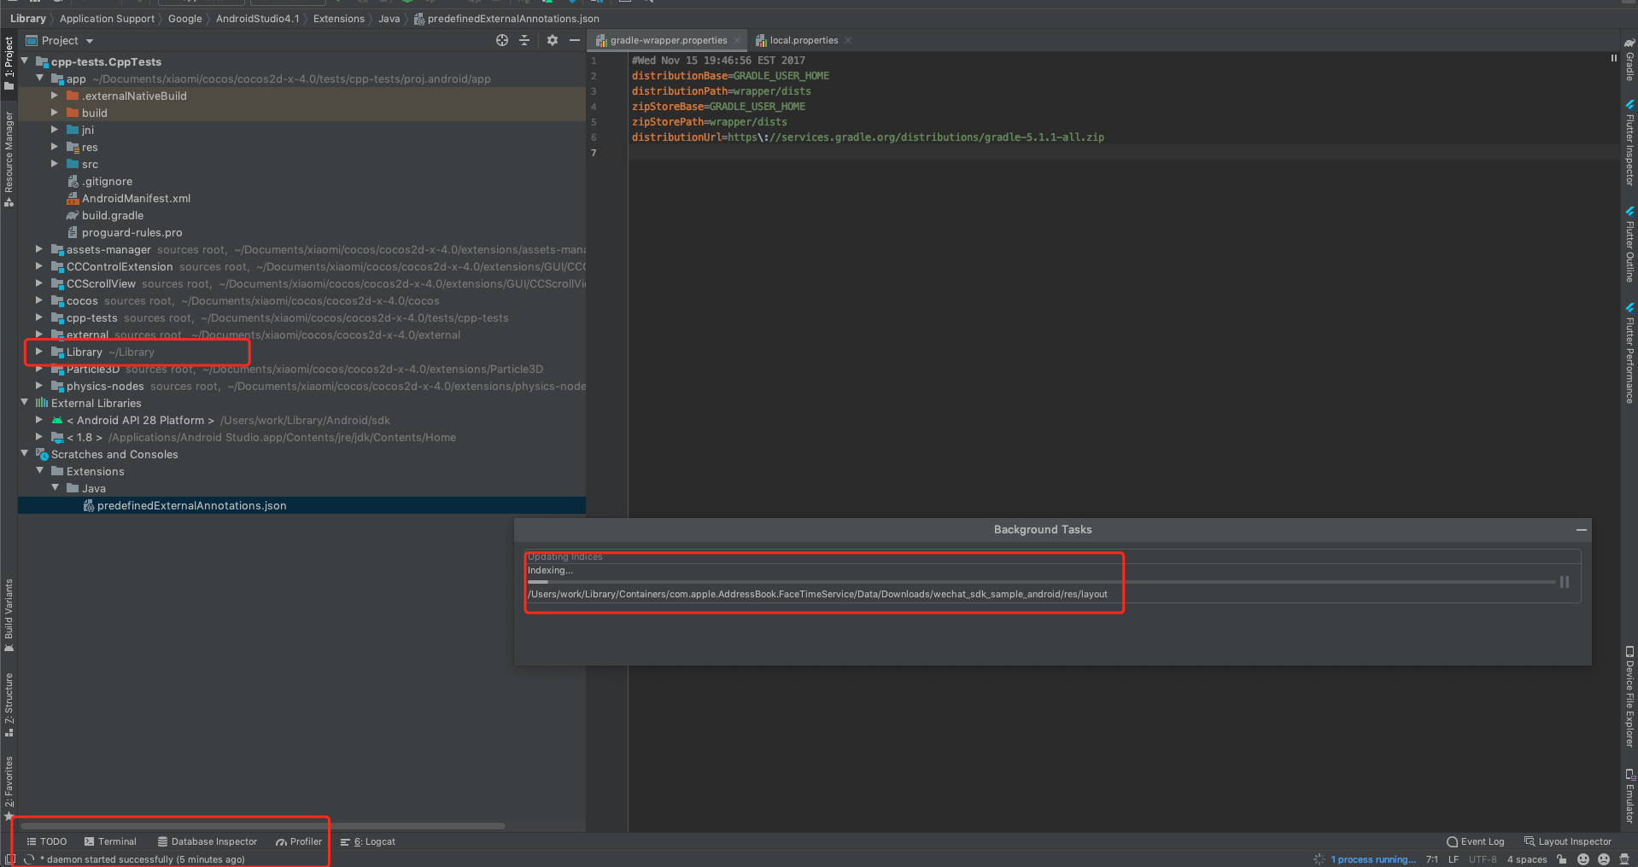
Task: Collapse the External Libraries node
Action: coord(25,403)
